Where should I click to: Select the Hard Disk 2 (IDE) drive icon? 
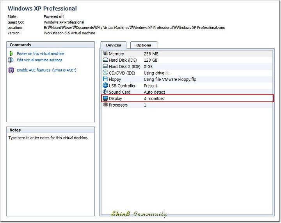(105, 66)
